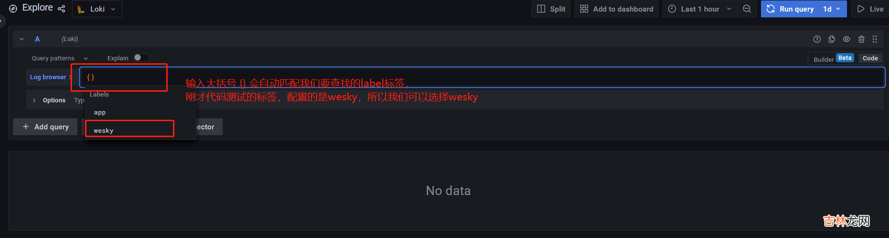Screen dimensions: 889x238
Task: Click the Add query button
Action: [45, 126]
